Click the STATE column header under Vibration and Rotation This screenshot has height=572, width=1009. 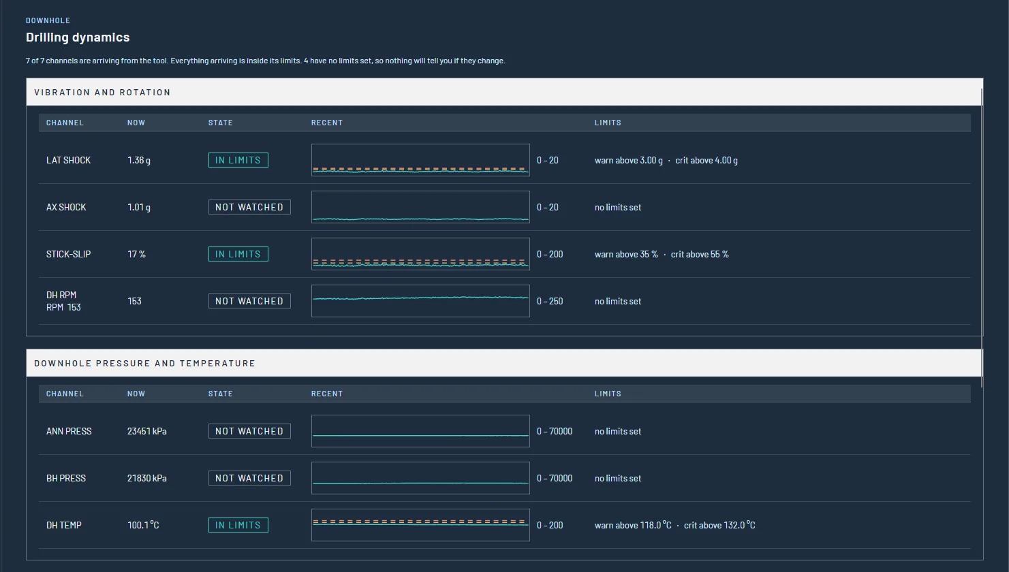221,123
